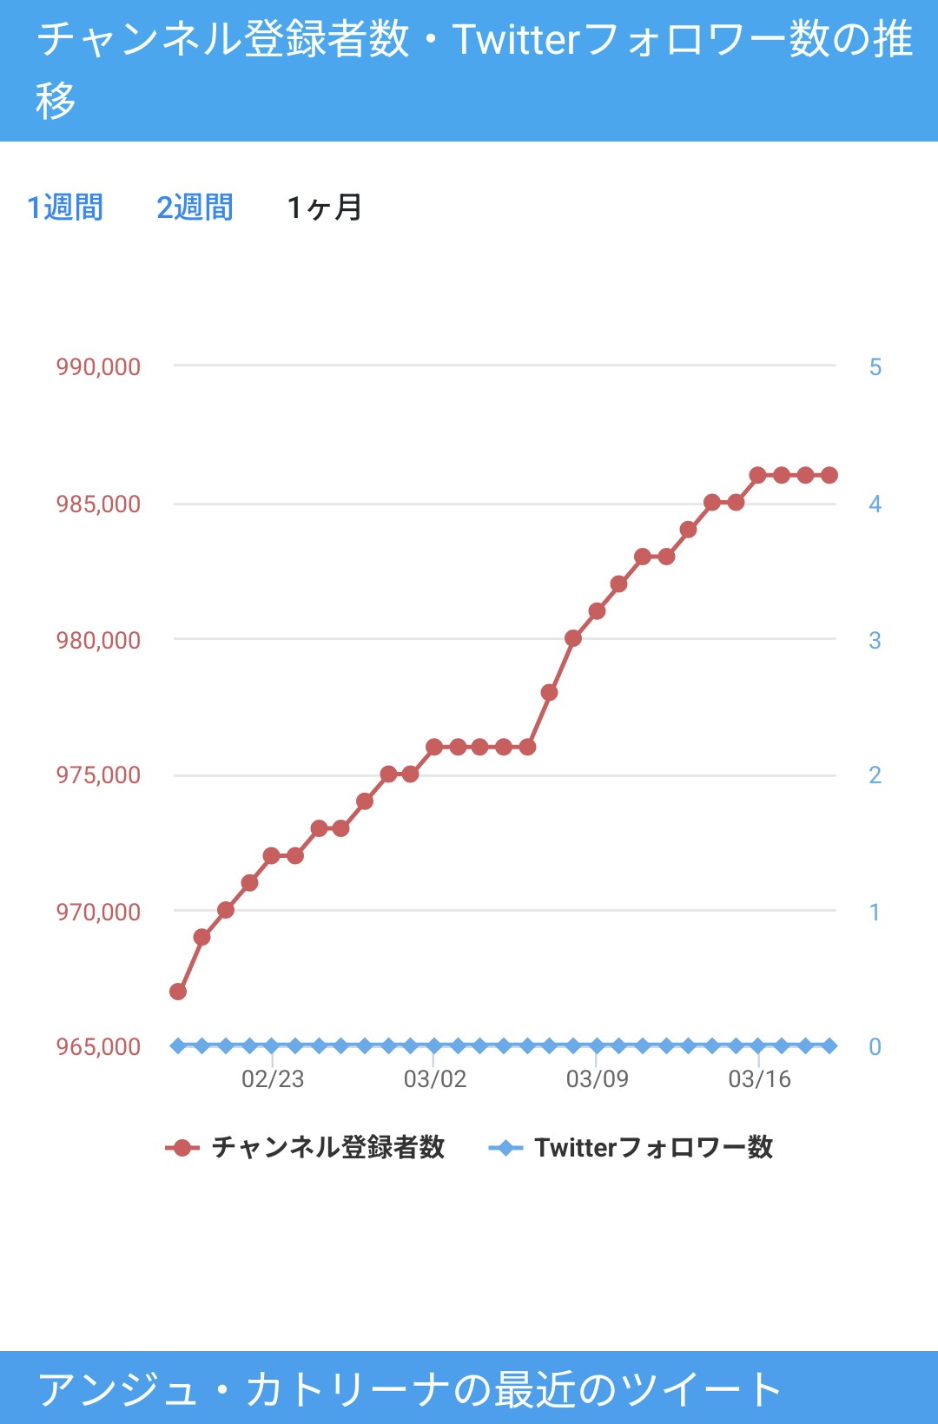Click the leftmost blue diamond data point
Screen dimensions: 938x1424
pos(178,1045)
